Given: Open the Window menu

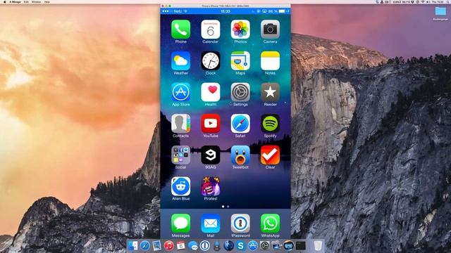Looking at the screenshot, I should pyautogui.click(x=36, y=1).
